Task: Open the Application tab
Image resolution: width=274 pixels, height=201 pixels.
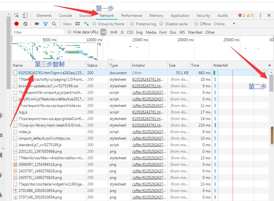Action: [x=180, y=15]
